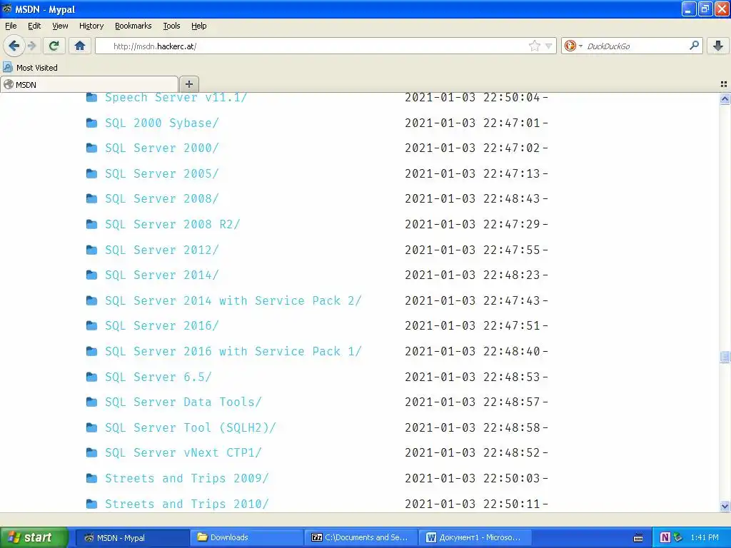Open the Streets and Trips 2009 link
731x548 pixels.
click(x=187, y=478)
